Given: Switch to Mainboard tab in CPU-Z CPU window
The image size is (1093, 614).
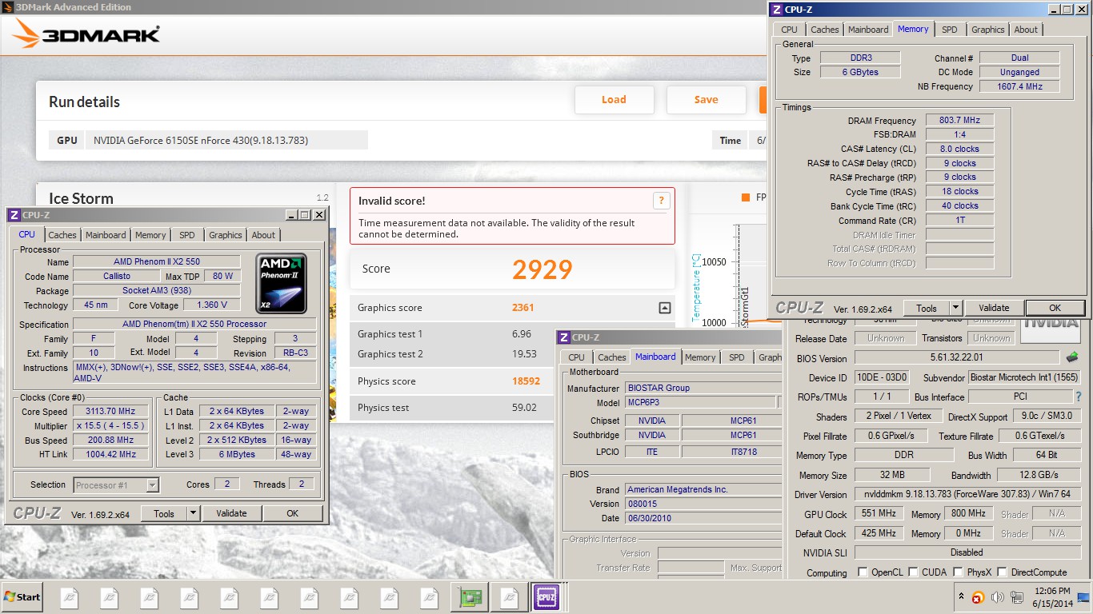Looking at the screenshot, I should tap(106, 235).
